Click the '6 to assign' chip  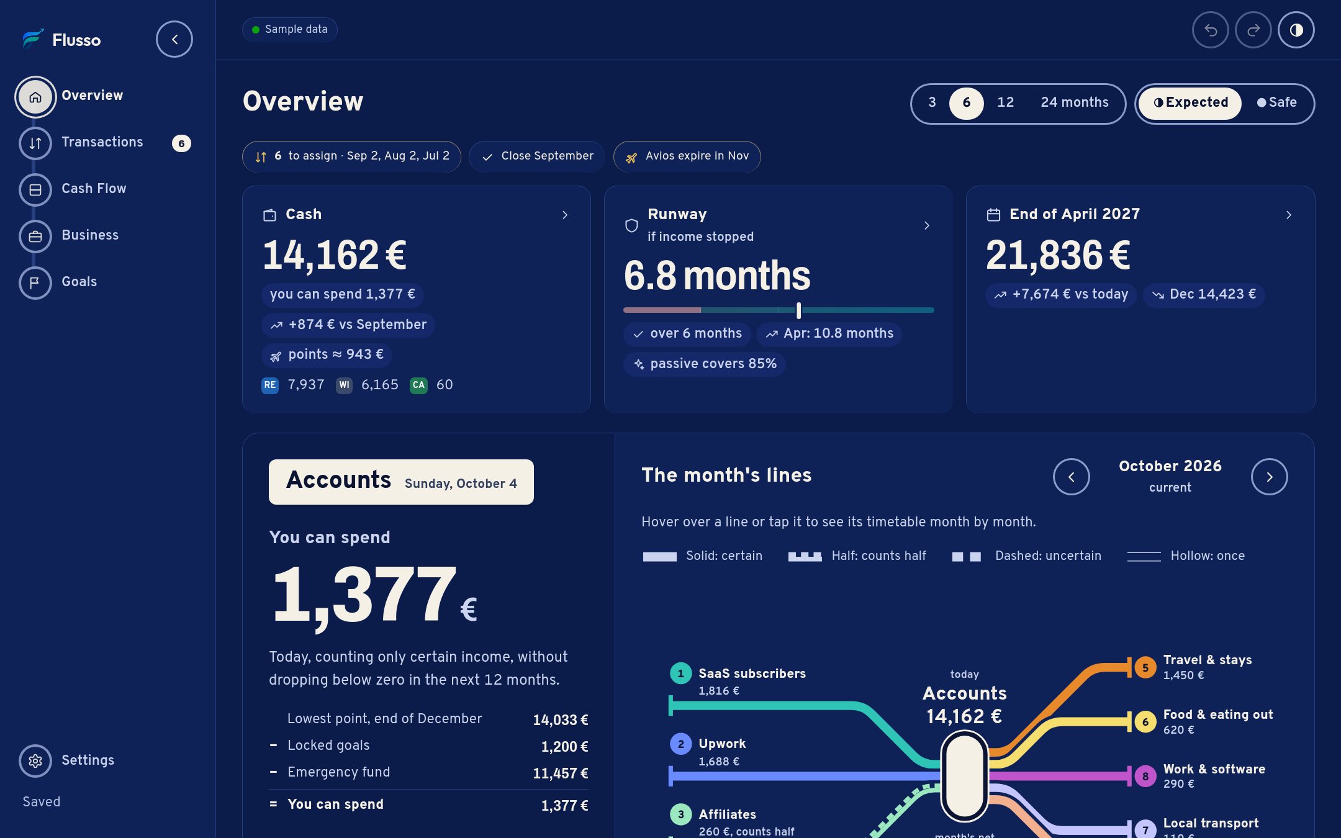pos(351,156)
